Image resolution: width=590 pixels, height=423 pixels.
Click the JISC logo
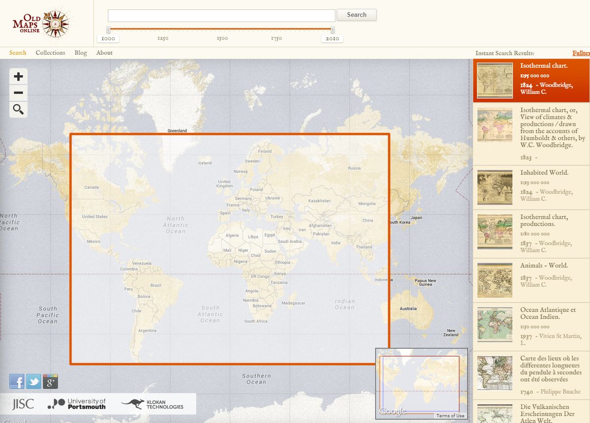pyautogui.click(x=22, y=403)
